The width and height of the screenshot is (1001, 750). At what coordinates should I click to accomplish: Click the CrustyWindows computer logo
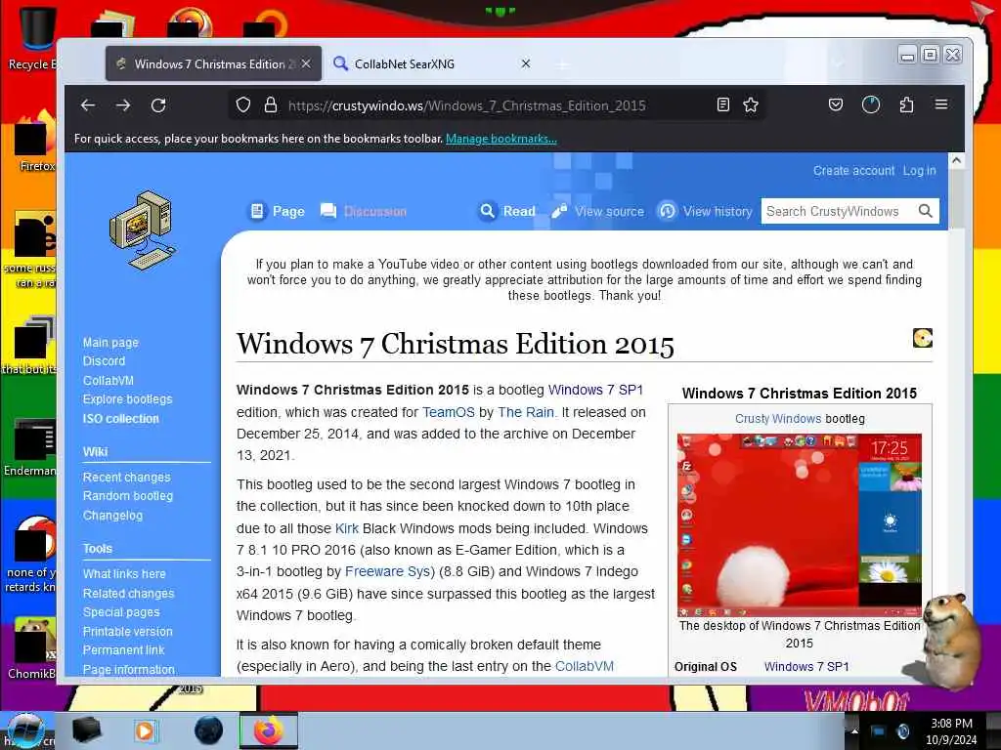tap(143, 230)
